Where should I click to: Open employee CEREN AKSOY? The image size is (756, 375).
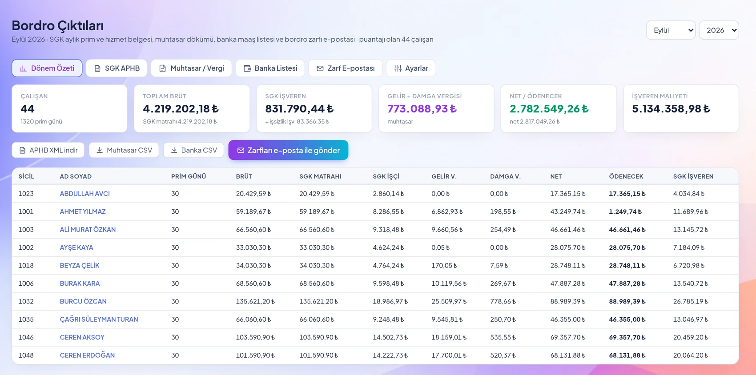coord(82,337)
